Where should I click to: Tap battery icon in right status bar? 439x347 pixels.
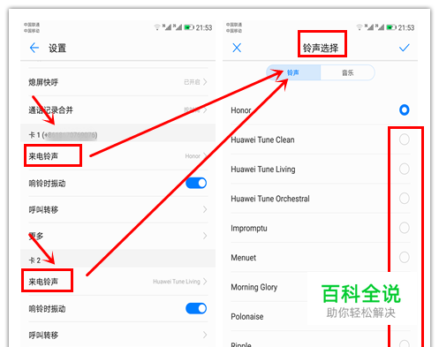(391, 27)
